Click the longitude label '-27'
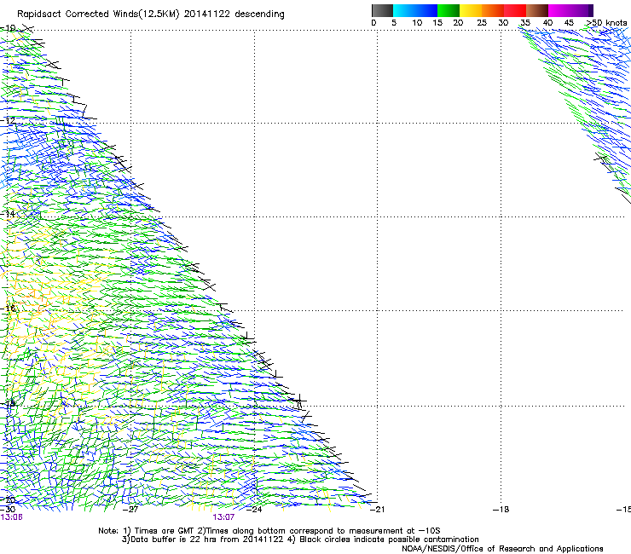 [130, 510]
